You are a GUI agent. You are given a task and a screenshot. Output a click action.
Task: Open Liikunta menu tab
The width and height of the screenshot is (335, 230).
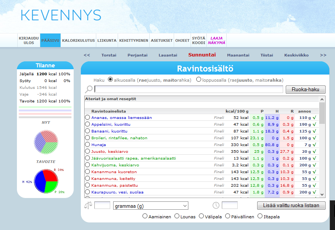coord(107,40)
